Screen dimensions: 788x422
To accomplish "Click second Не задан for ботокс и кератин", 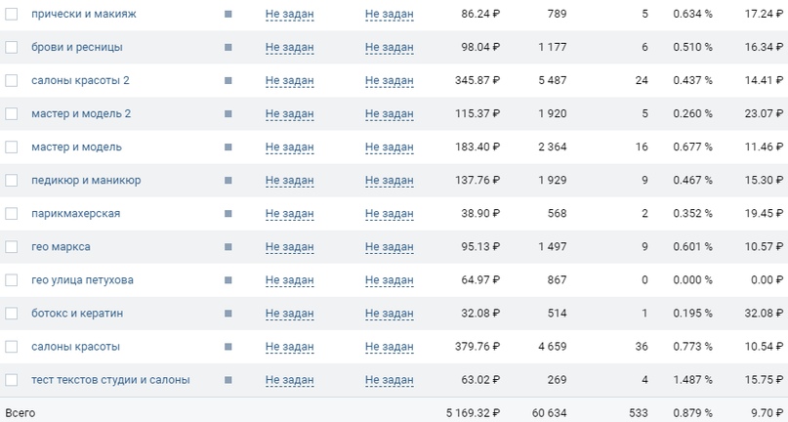I will (390, 314).
